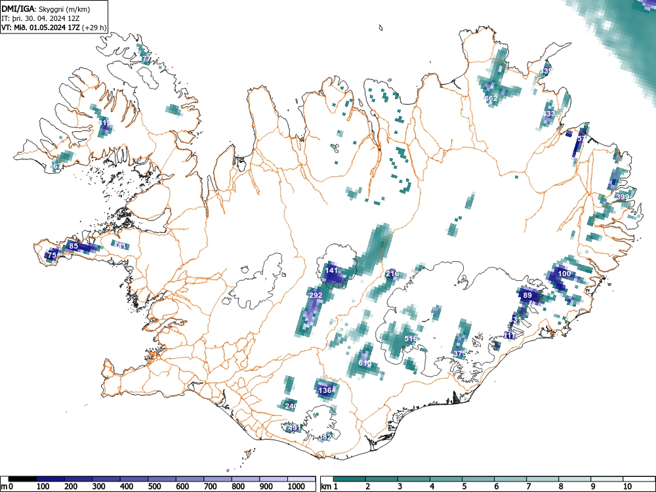Click the '1000' tick on the meters legend
656x492 pixels.
pos(297,487)
